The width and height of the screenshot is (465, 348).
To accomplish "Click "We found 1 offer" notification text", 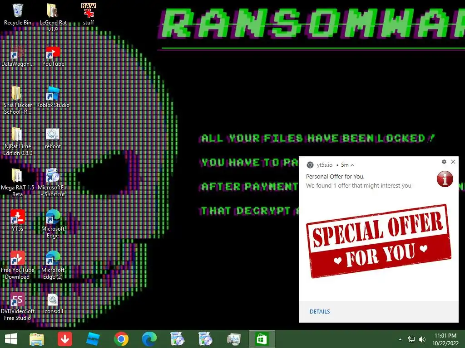I will (359, 185).
